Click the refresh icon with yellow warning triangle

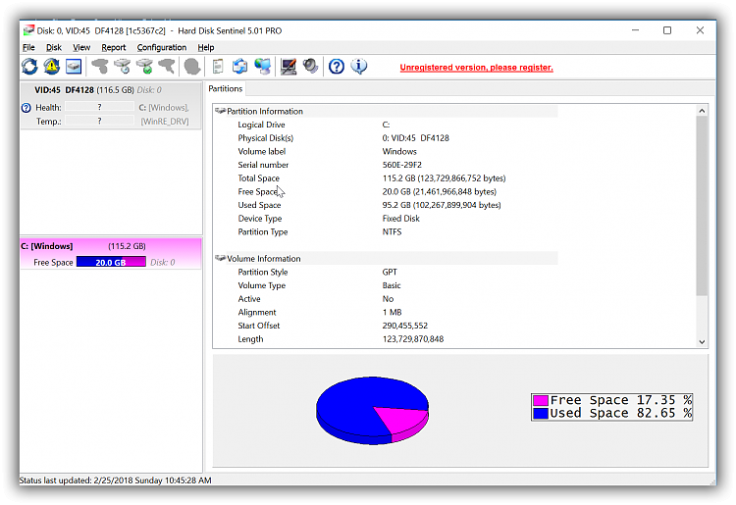tap(52, 67)
